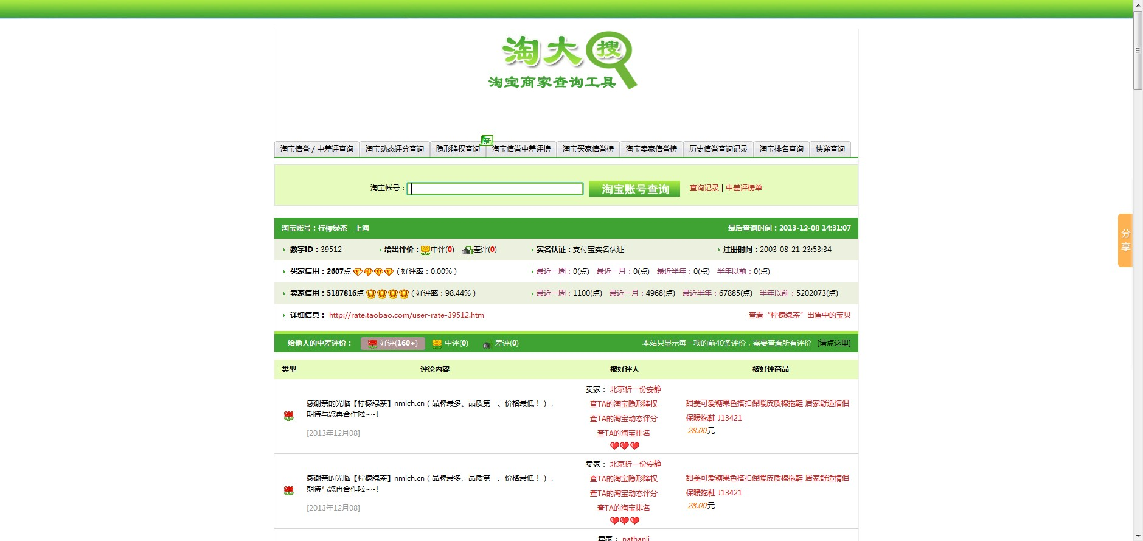Click the 请点这里 link
This screenshot has height=541, width=1143.
pos(834,343)
